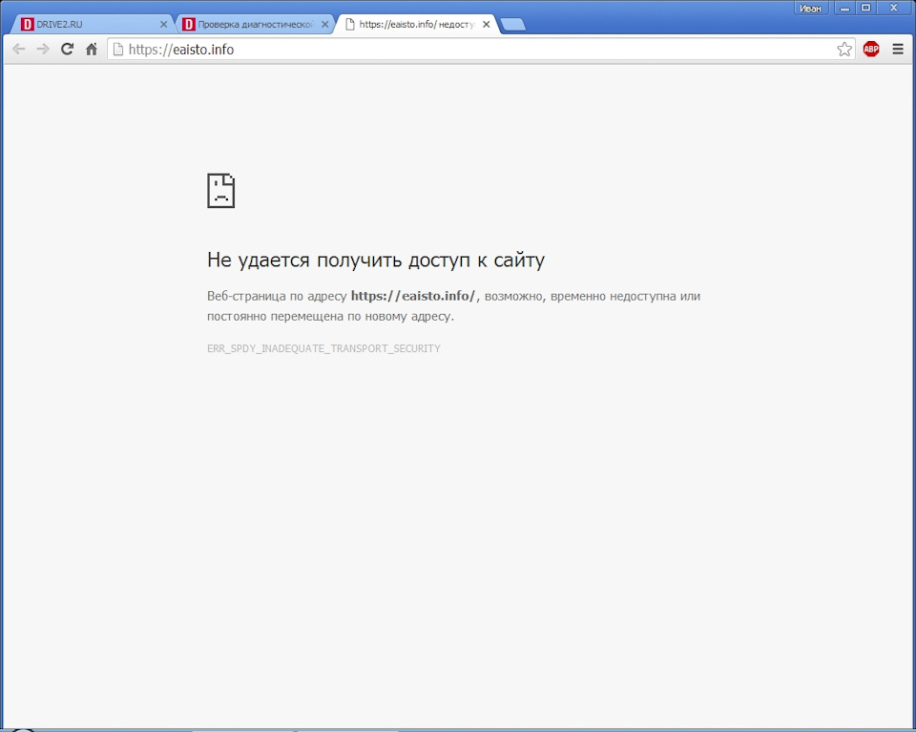Viewport: 916px width, 732px height.
Task: Click the page info icon in address bar
Action: 118,50
